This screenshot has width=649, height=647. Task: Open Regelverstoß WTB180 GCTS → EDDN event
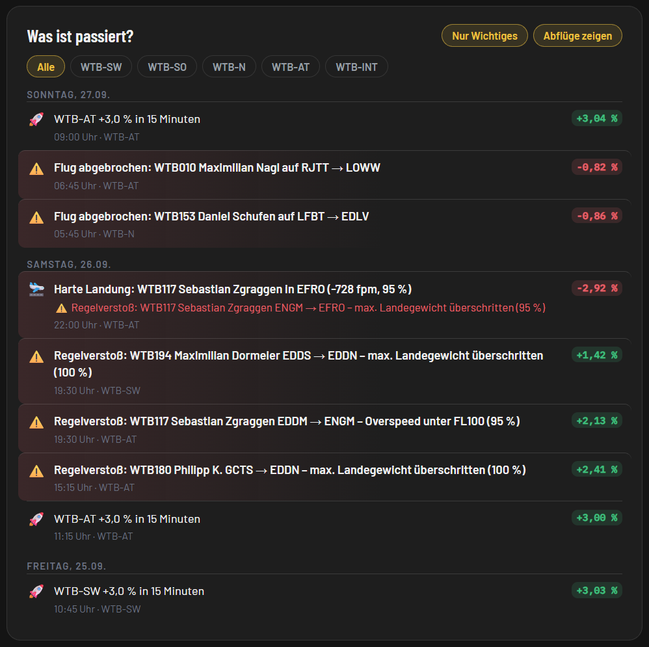(324, 477)
